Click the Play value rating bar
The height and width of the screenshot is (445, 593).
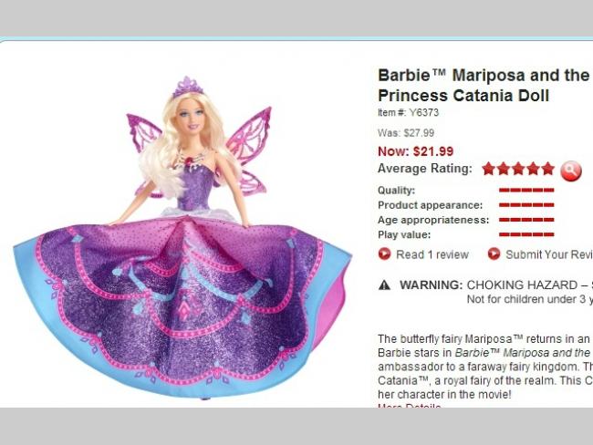click(526, 234)
